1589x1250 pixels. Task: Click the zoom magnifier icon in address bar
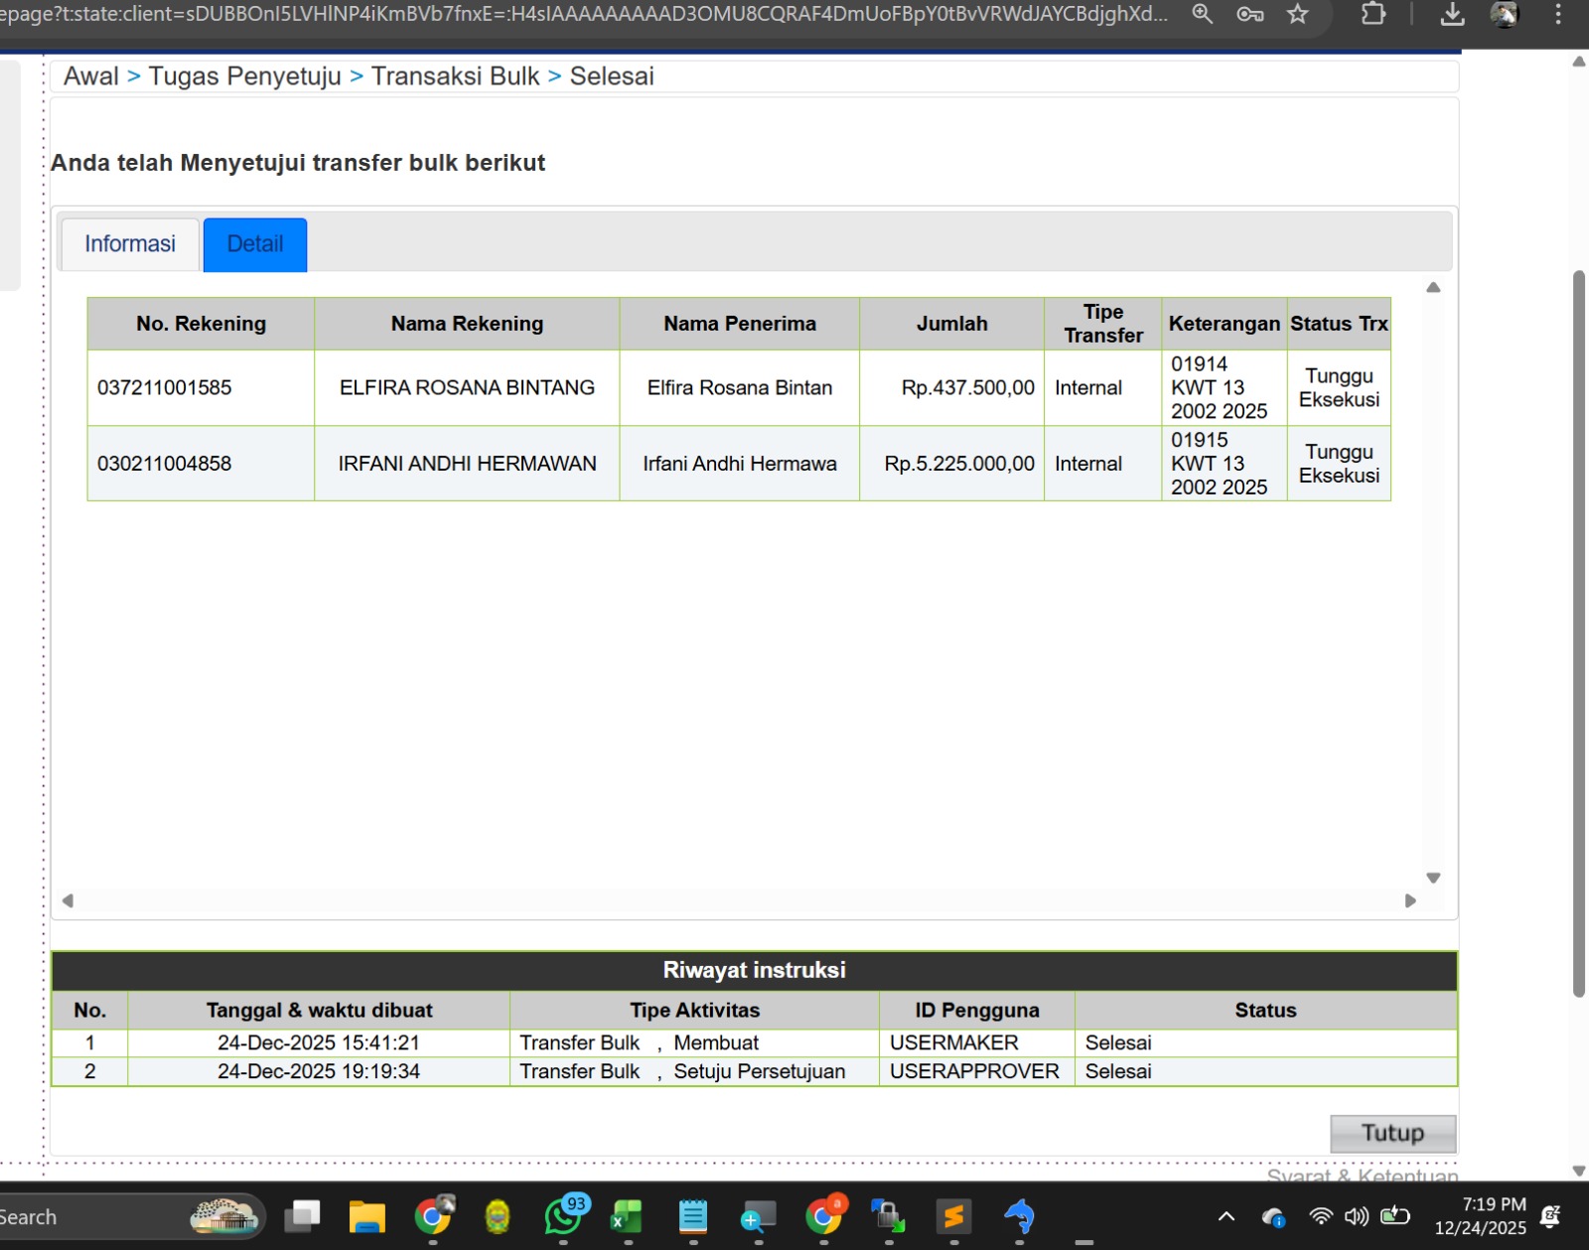[x=1202, y=14]
